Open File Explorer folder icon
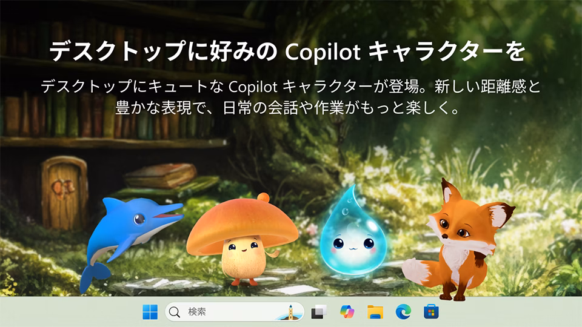582x327 pixels. 375,312
